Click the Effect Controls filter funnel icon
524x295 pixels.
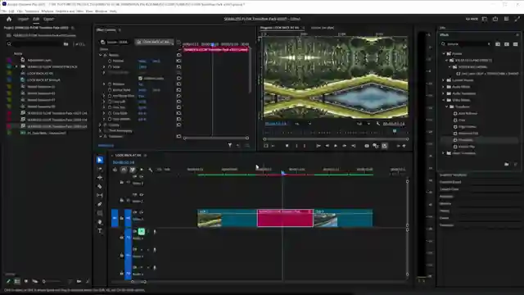230,145
